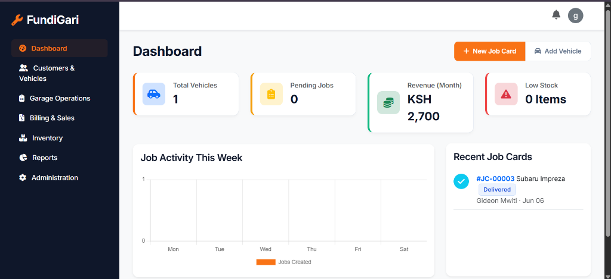Screen dimensions: 611x279
Task: Click the Inventory boxes icon
Action: coord(23,138)
